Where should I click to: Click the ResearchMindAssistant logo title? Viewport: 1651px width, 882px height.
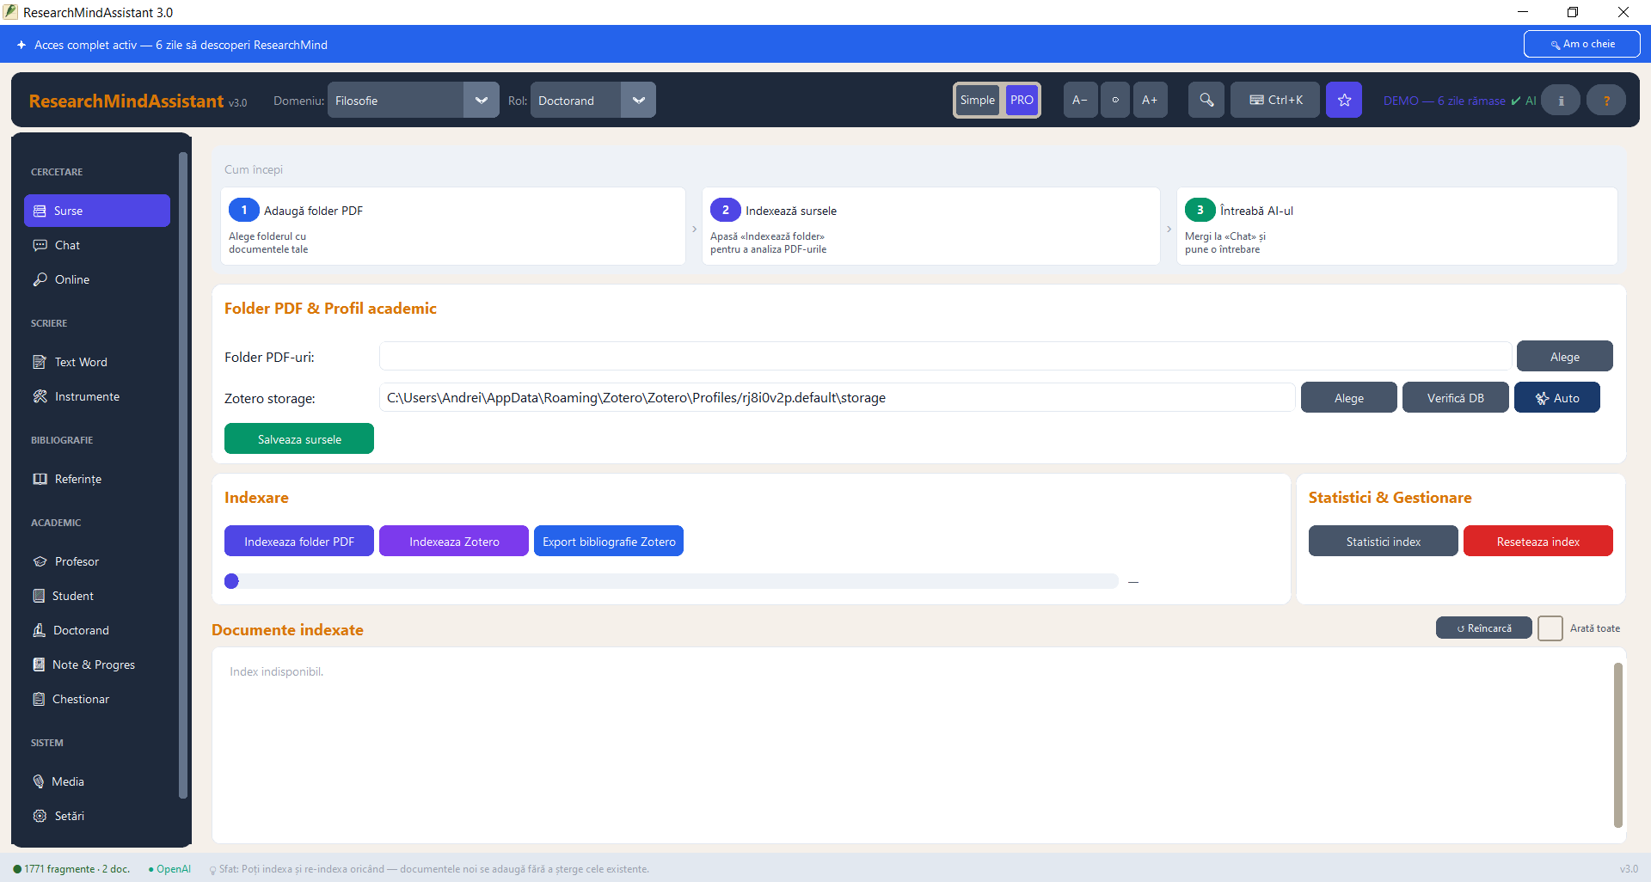point(126,101)
